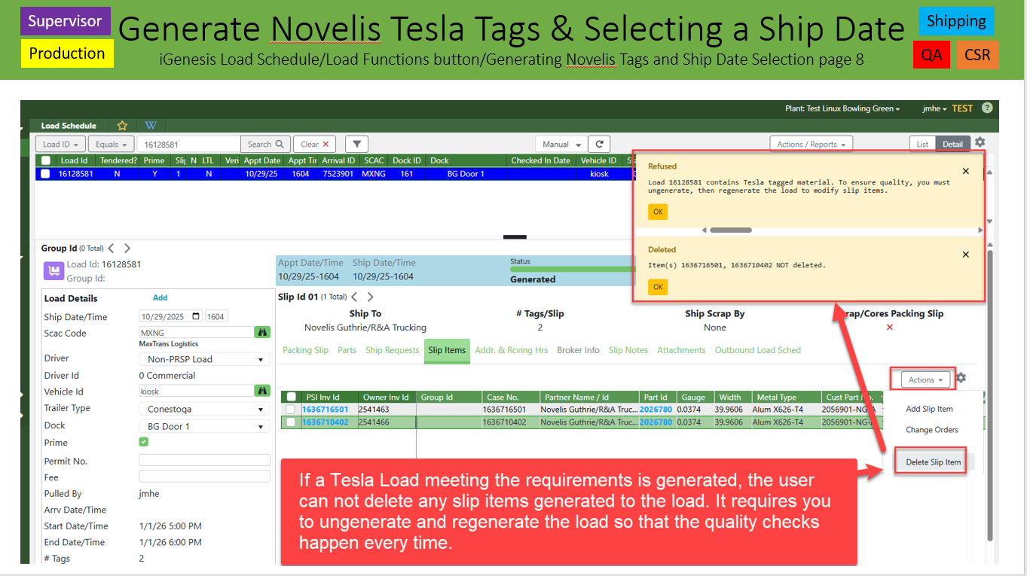Screen dimensions: 1027x576
Task: Check the select-all box in load grid header
Action: [x=46, y=160]
